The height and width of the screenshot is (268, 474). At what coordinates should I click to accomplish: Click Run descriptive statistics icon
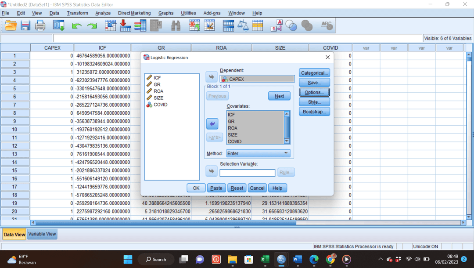coord(156,26)
